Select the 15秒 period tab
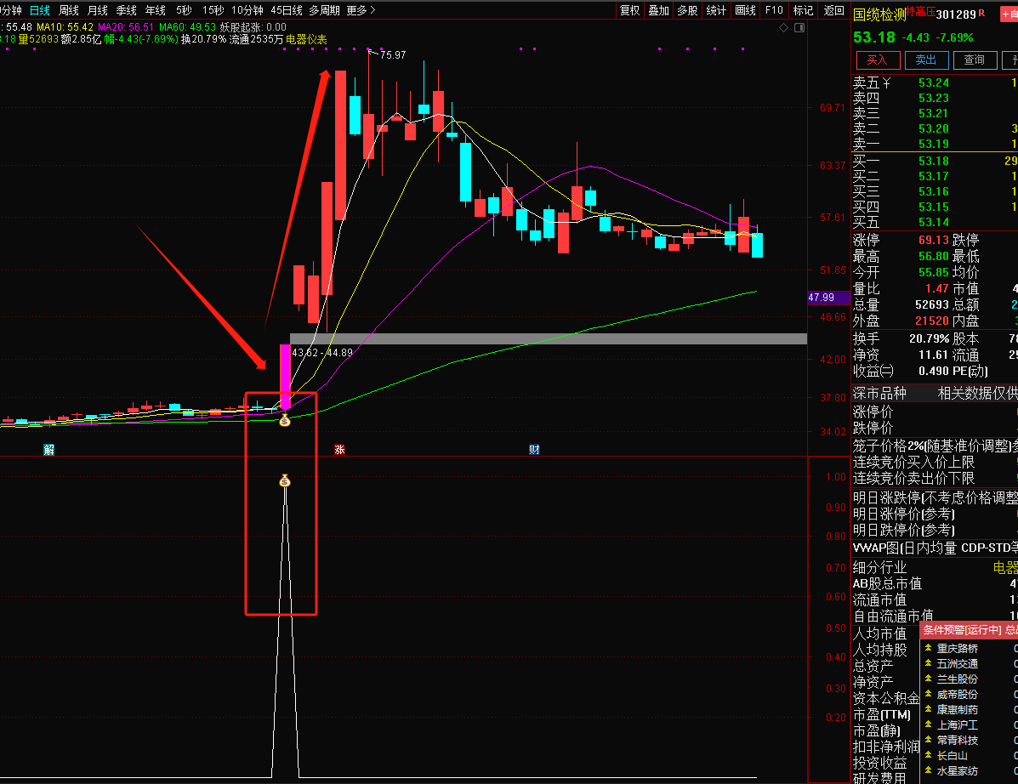The image size is (1018, 784). [x=213, y=10]
